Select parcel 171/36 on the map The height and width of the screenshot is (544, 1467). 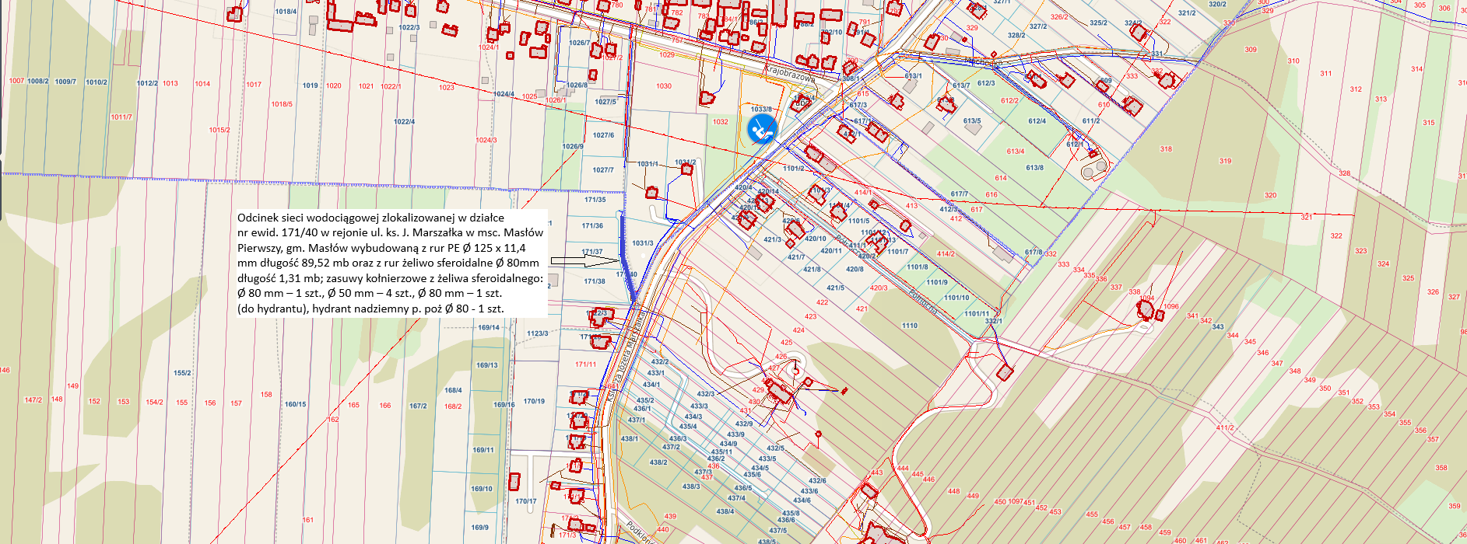592,226
